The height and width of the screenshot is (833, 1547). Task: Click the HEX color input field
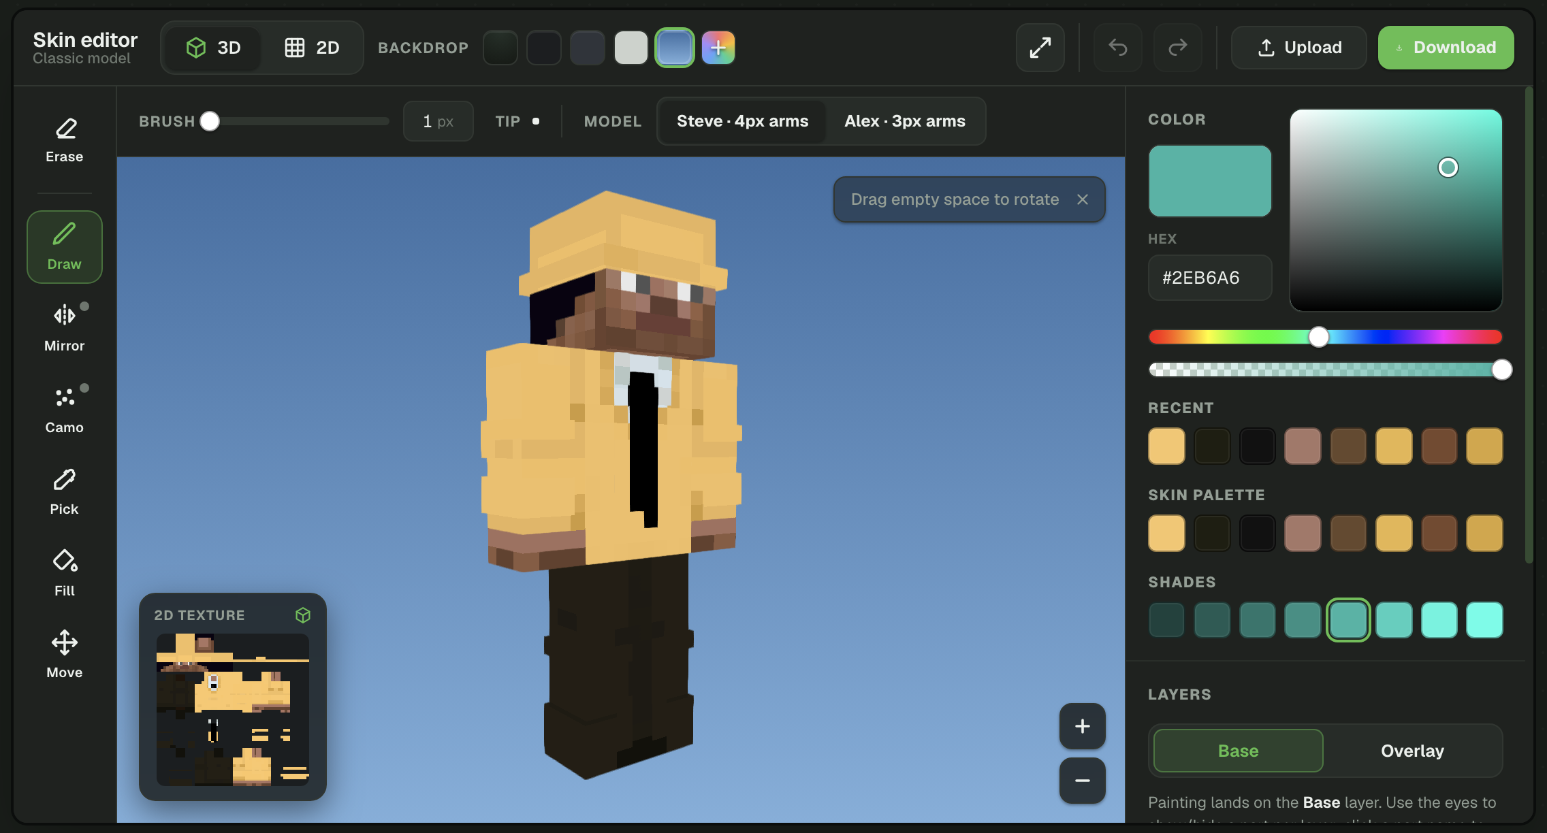[x=1210, y=278]
